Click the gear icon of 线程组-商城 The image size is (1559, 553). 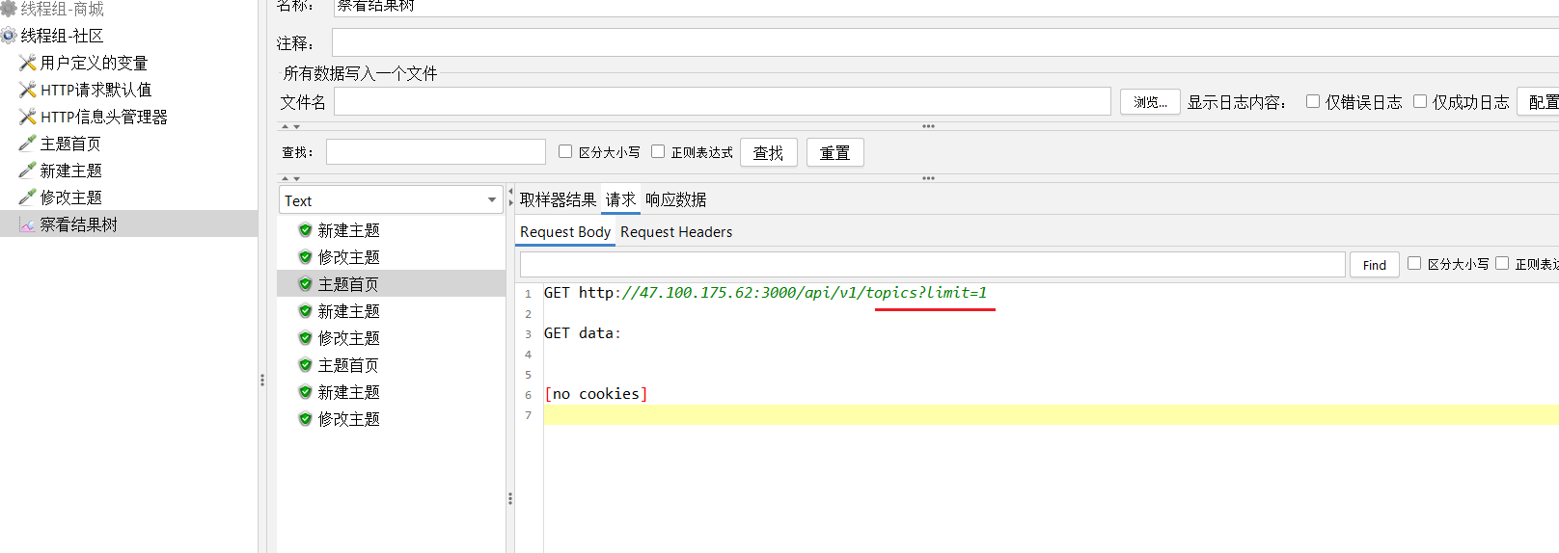(9, 9)
